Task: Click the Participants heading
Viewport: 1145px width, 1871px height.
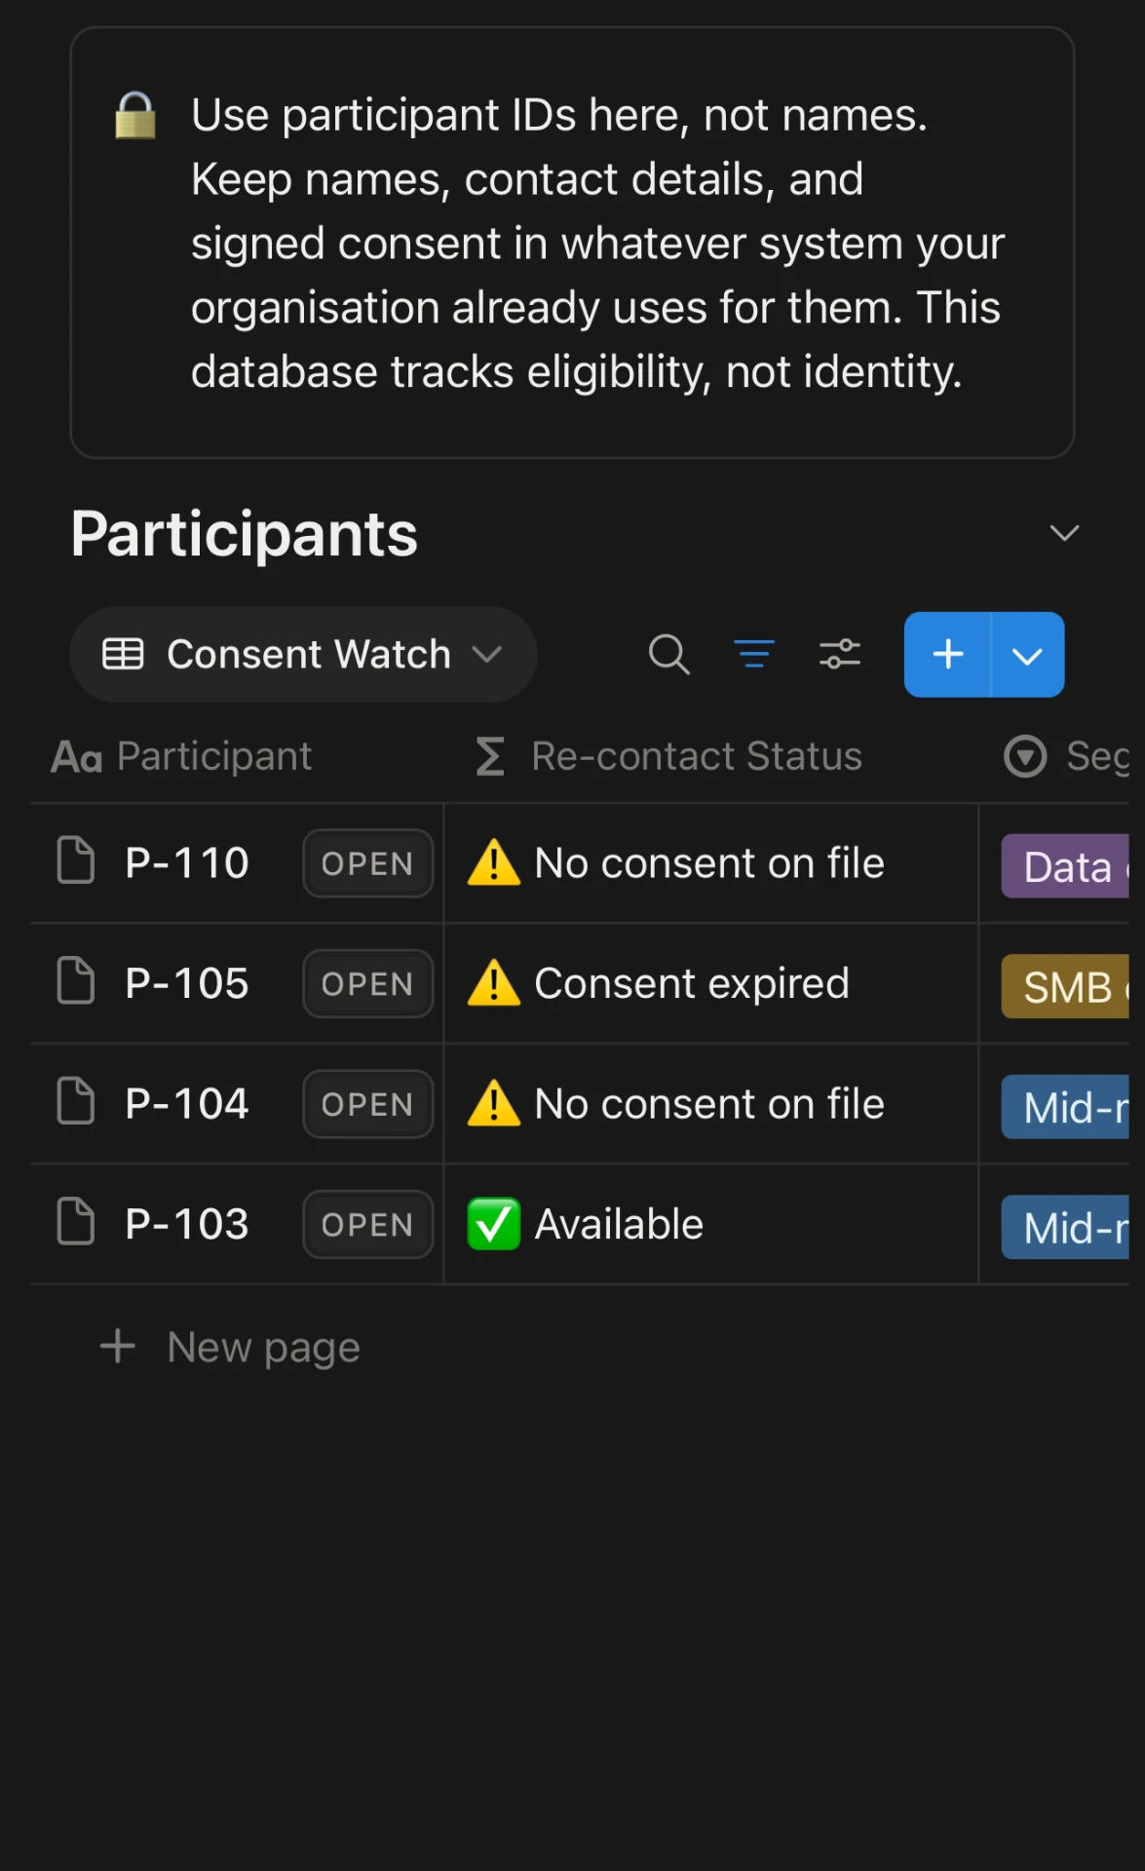Action: [244, 534]
